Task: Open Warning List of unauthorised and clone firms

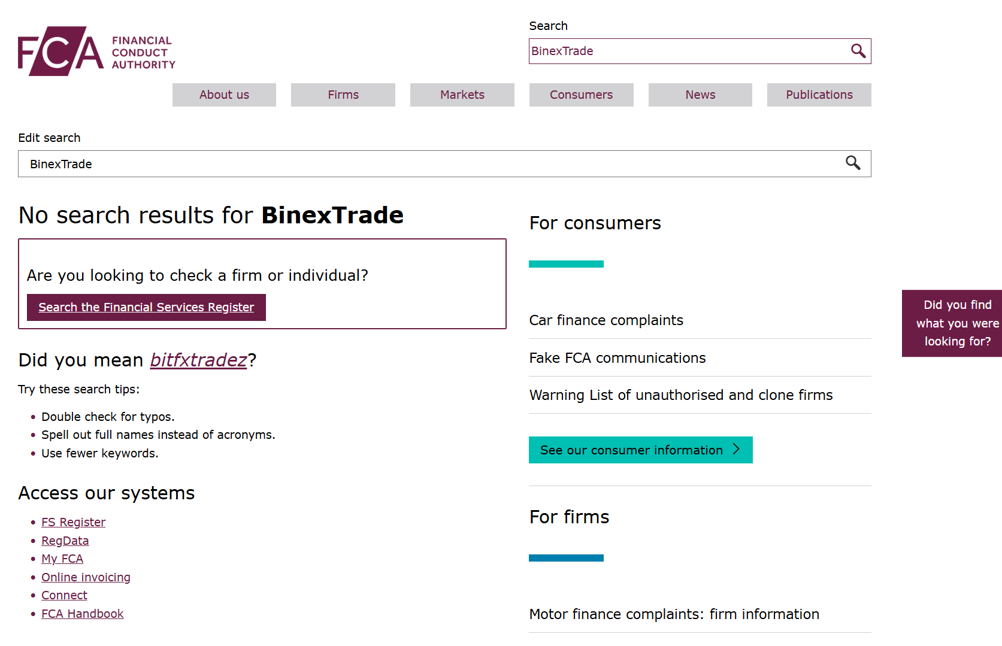Action: pos(680,395)
